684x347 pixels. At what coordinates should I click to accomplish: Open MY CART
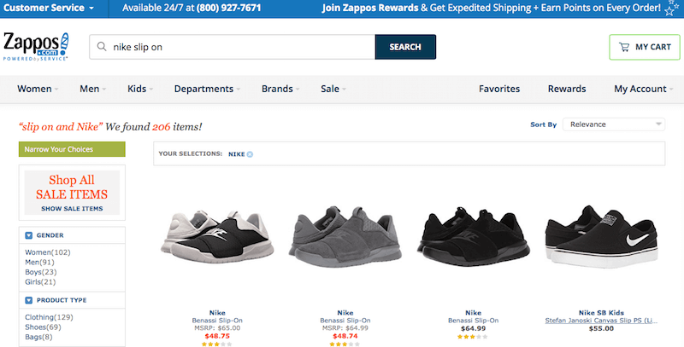coord(645,47)
